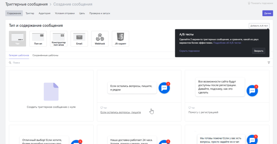The image size is (277, 144).
Task: Open the template filter funnel icon
Action: click(x=269, y=63)
